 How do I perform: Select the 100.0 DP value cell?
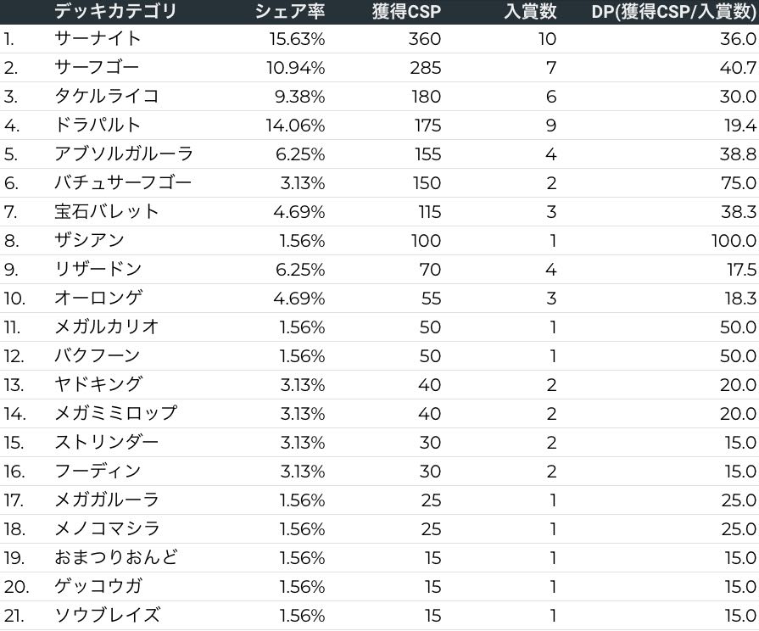pyautogui.click(x=734, y=241)
